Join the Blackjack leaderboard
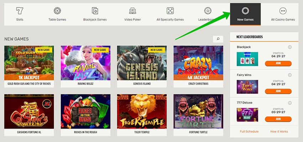The width and height of the screenshot is (303, 142). [278, 63]
